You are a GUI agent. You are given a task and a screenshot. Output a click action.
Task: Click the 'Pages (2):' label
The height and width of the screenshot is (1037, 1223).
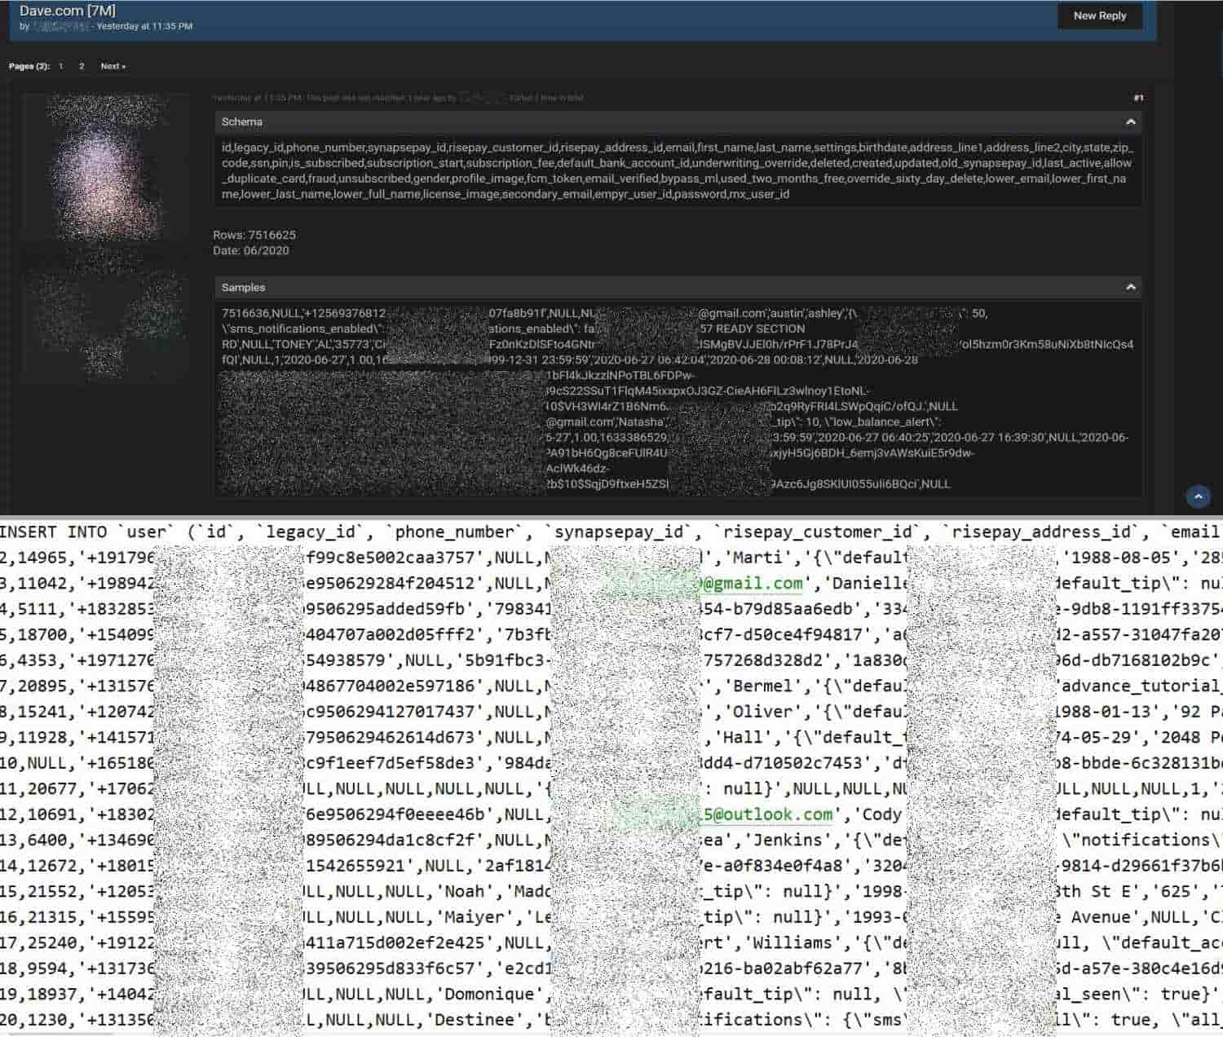[x=29, y=66]
